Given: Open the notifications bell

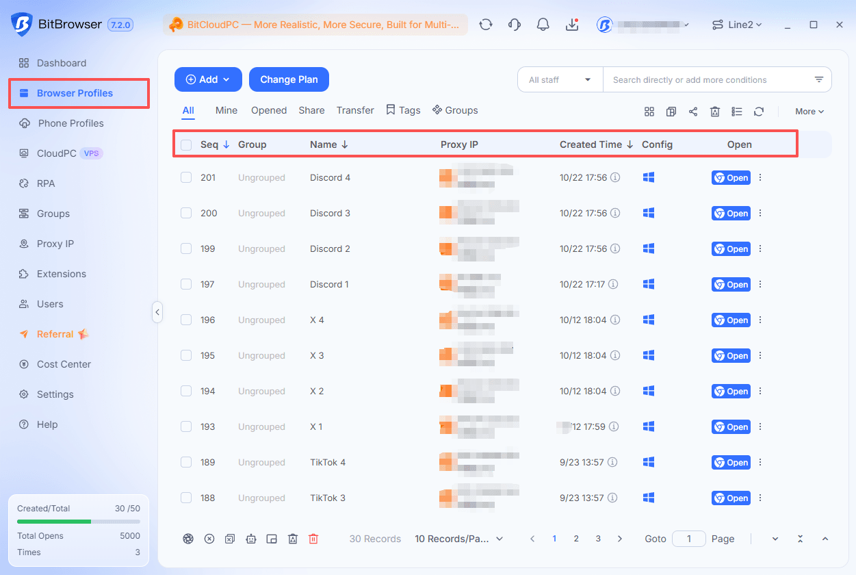Looking at the screenshot, I should coord(543,25).
